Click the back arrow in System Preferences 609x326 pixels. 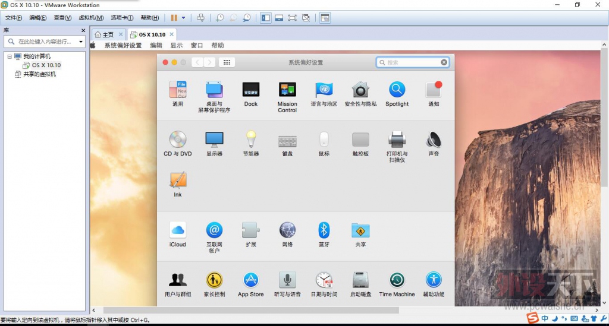pyautogui.click(x=197, y=62)
